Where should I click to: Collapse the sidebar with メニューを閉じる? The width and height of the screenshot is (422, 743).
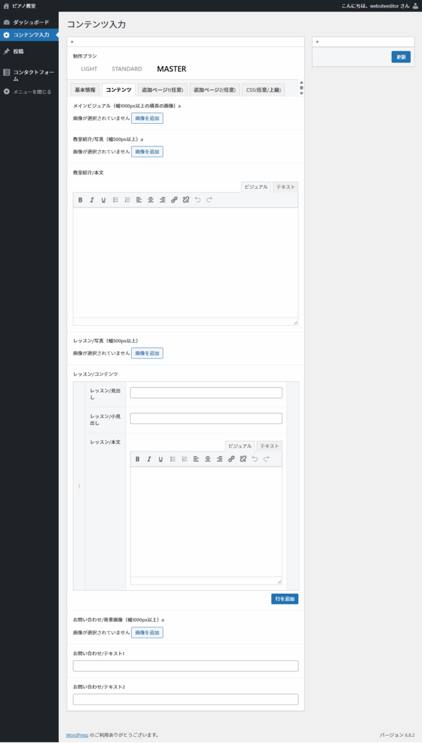click(32, 92)
